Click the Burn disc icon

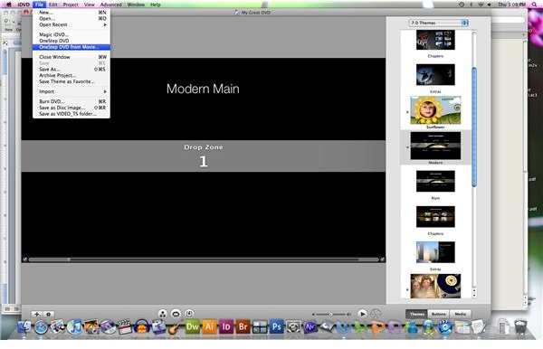click(x=376, y=314)
